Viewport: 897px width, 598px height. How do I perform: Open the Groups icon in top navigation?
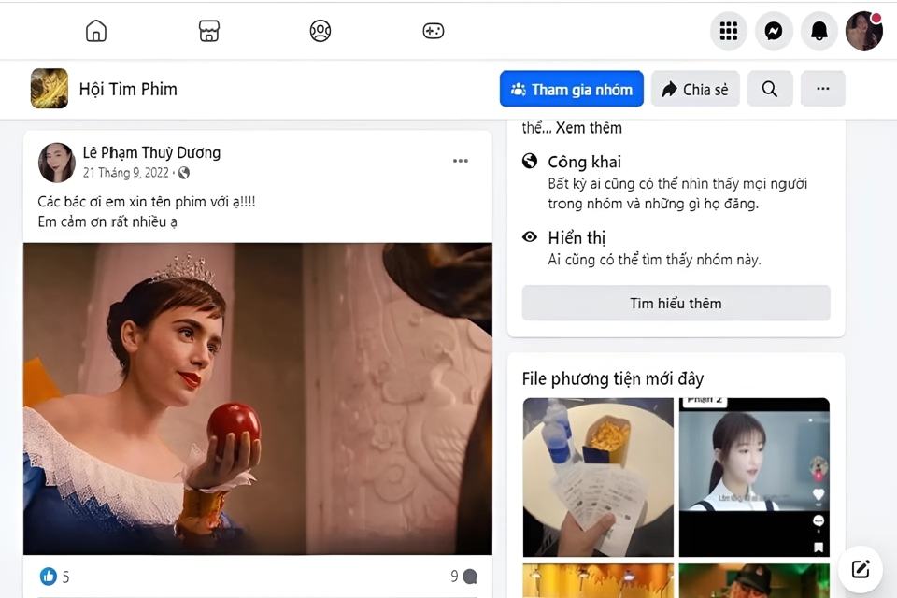click(x=320, y=30)
